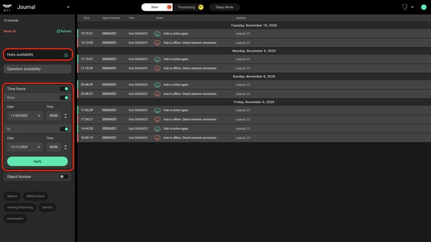The width and height of the screenshot is (431, 242).
Task: Toggle the 'from' switch
Action: pyautogui.click(x=64, y=98)
